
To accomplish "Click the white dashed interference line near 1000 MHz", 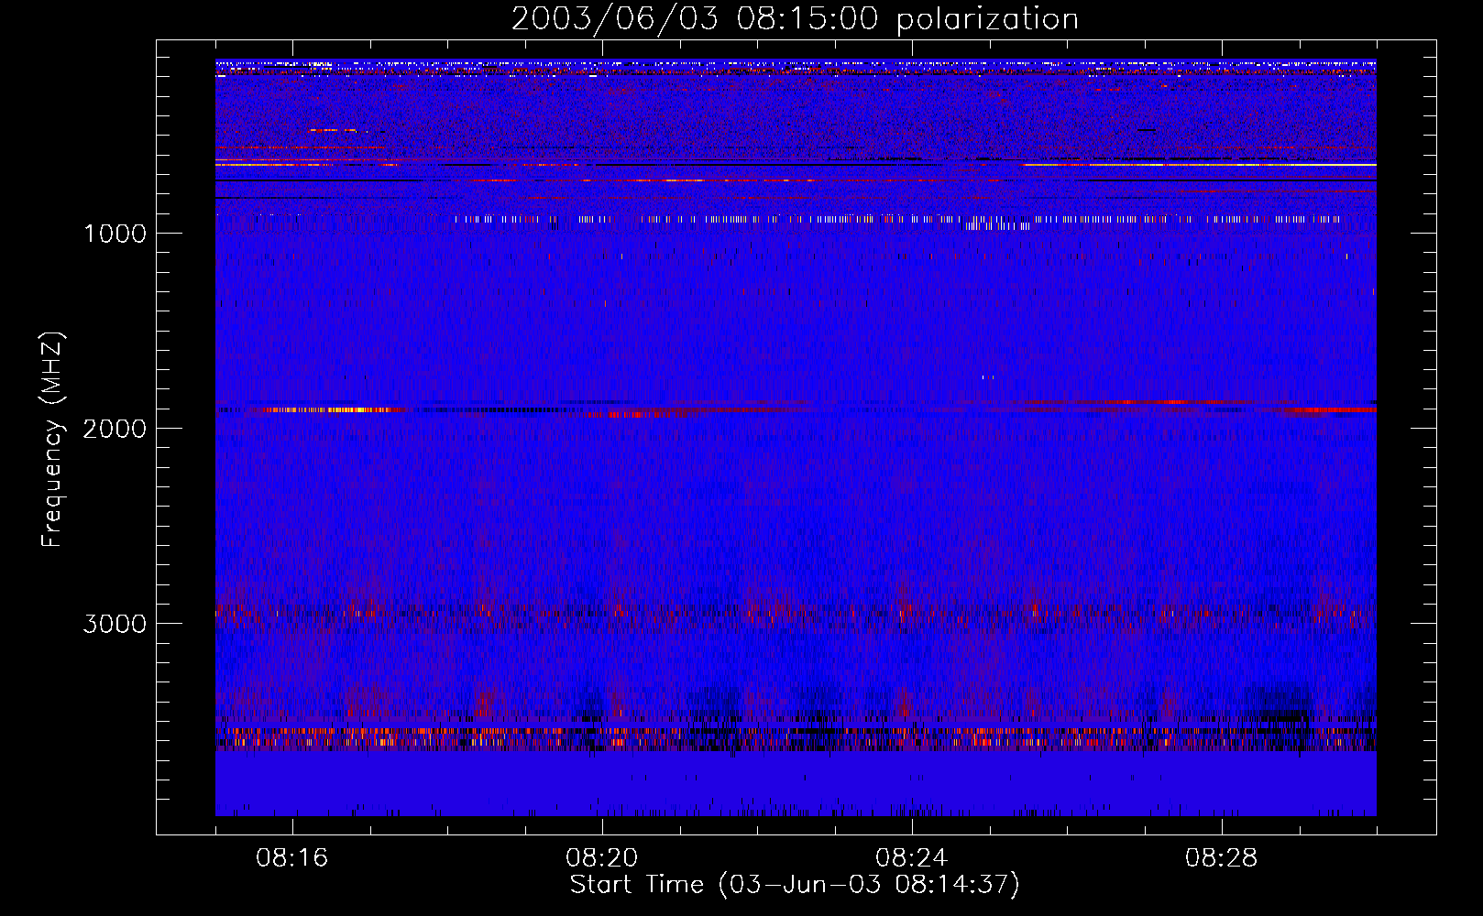I will pyautogui.click(x=898, y=220).
